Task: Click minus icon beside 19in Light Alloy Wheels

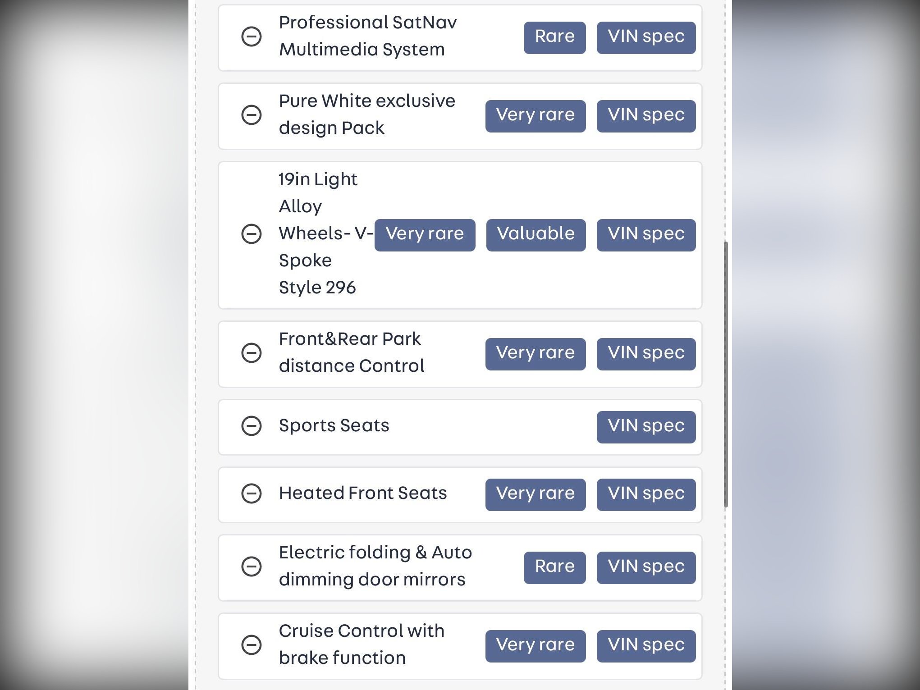Action: point(252,234)
